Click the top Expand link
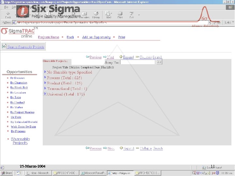 click(x=128, y=57)
